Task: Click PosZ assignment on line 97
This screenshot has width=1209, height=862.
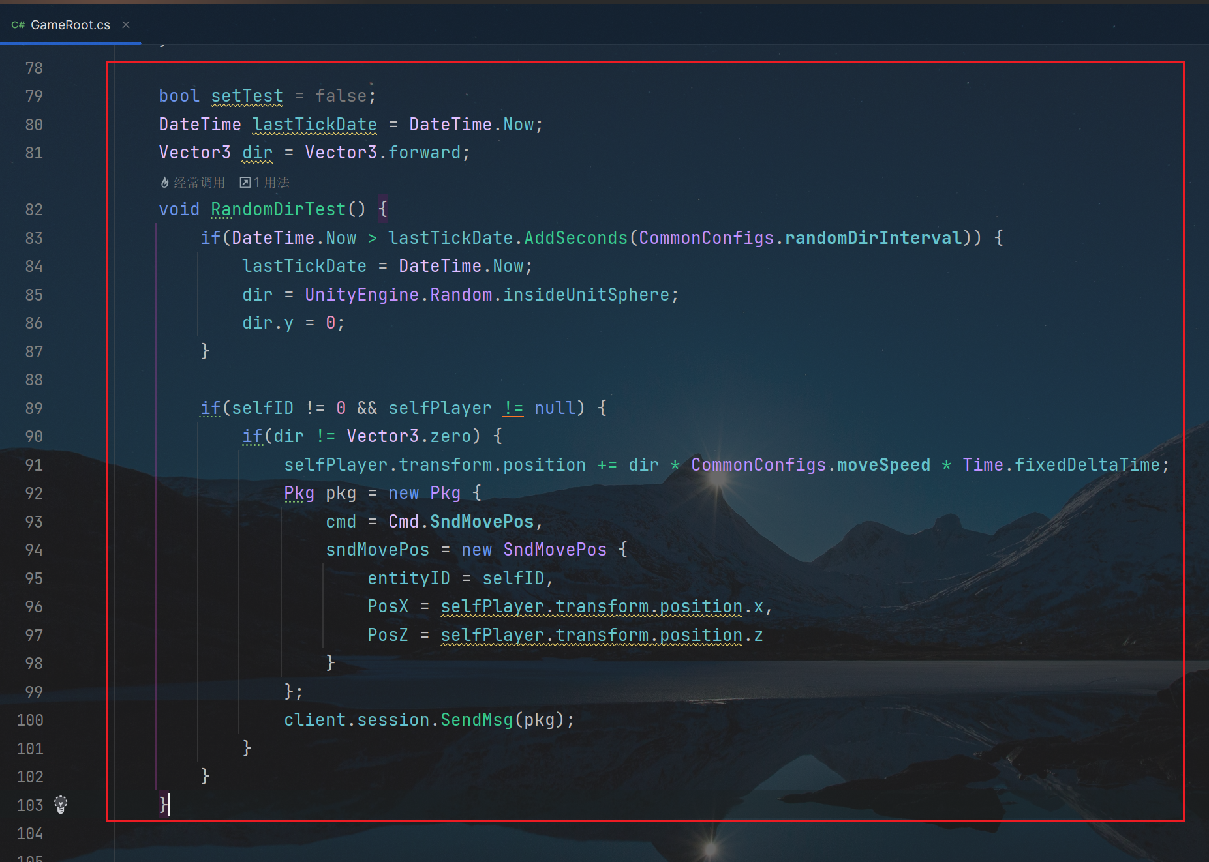Action: pos(565,635)
